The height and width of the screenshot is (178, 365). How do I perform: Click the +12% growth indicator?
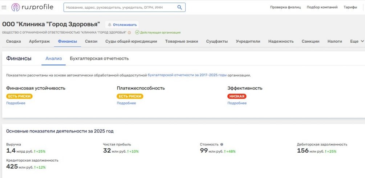40,168
